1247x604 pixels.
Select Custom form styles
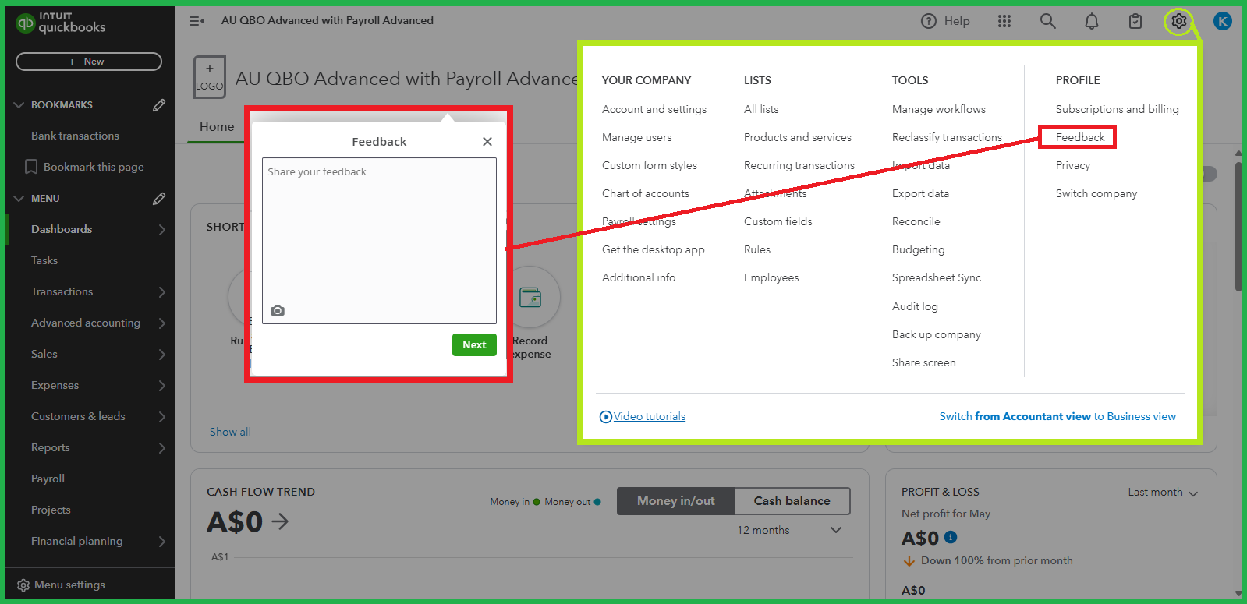(649, 165)
